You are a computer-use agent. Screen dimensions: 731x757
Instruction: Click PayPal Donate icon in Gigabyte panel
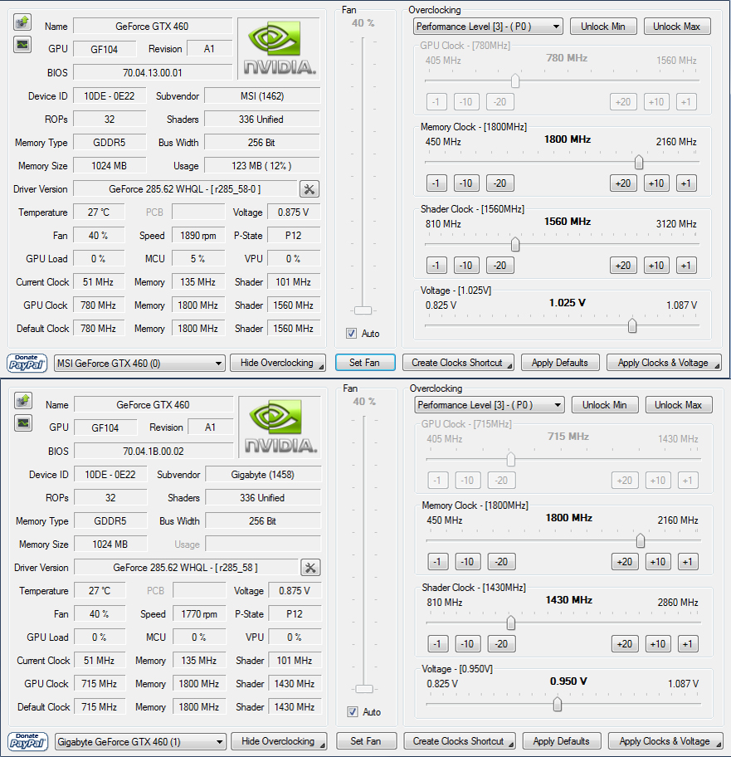coord(28,741)
